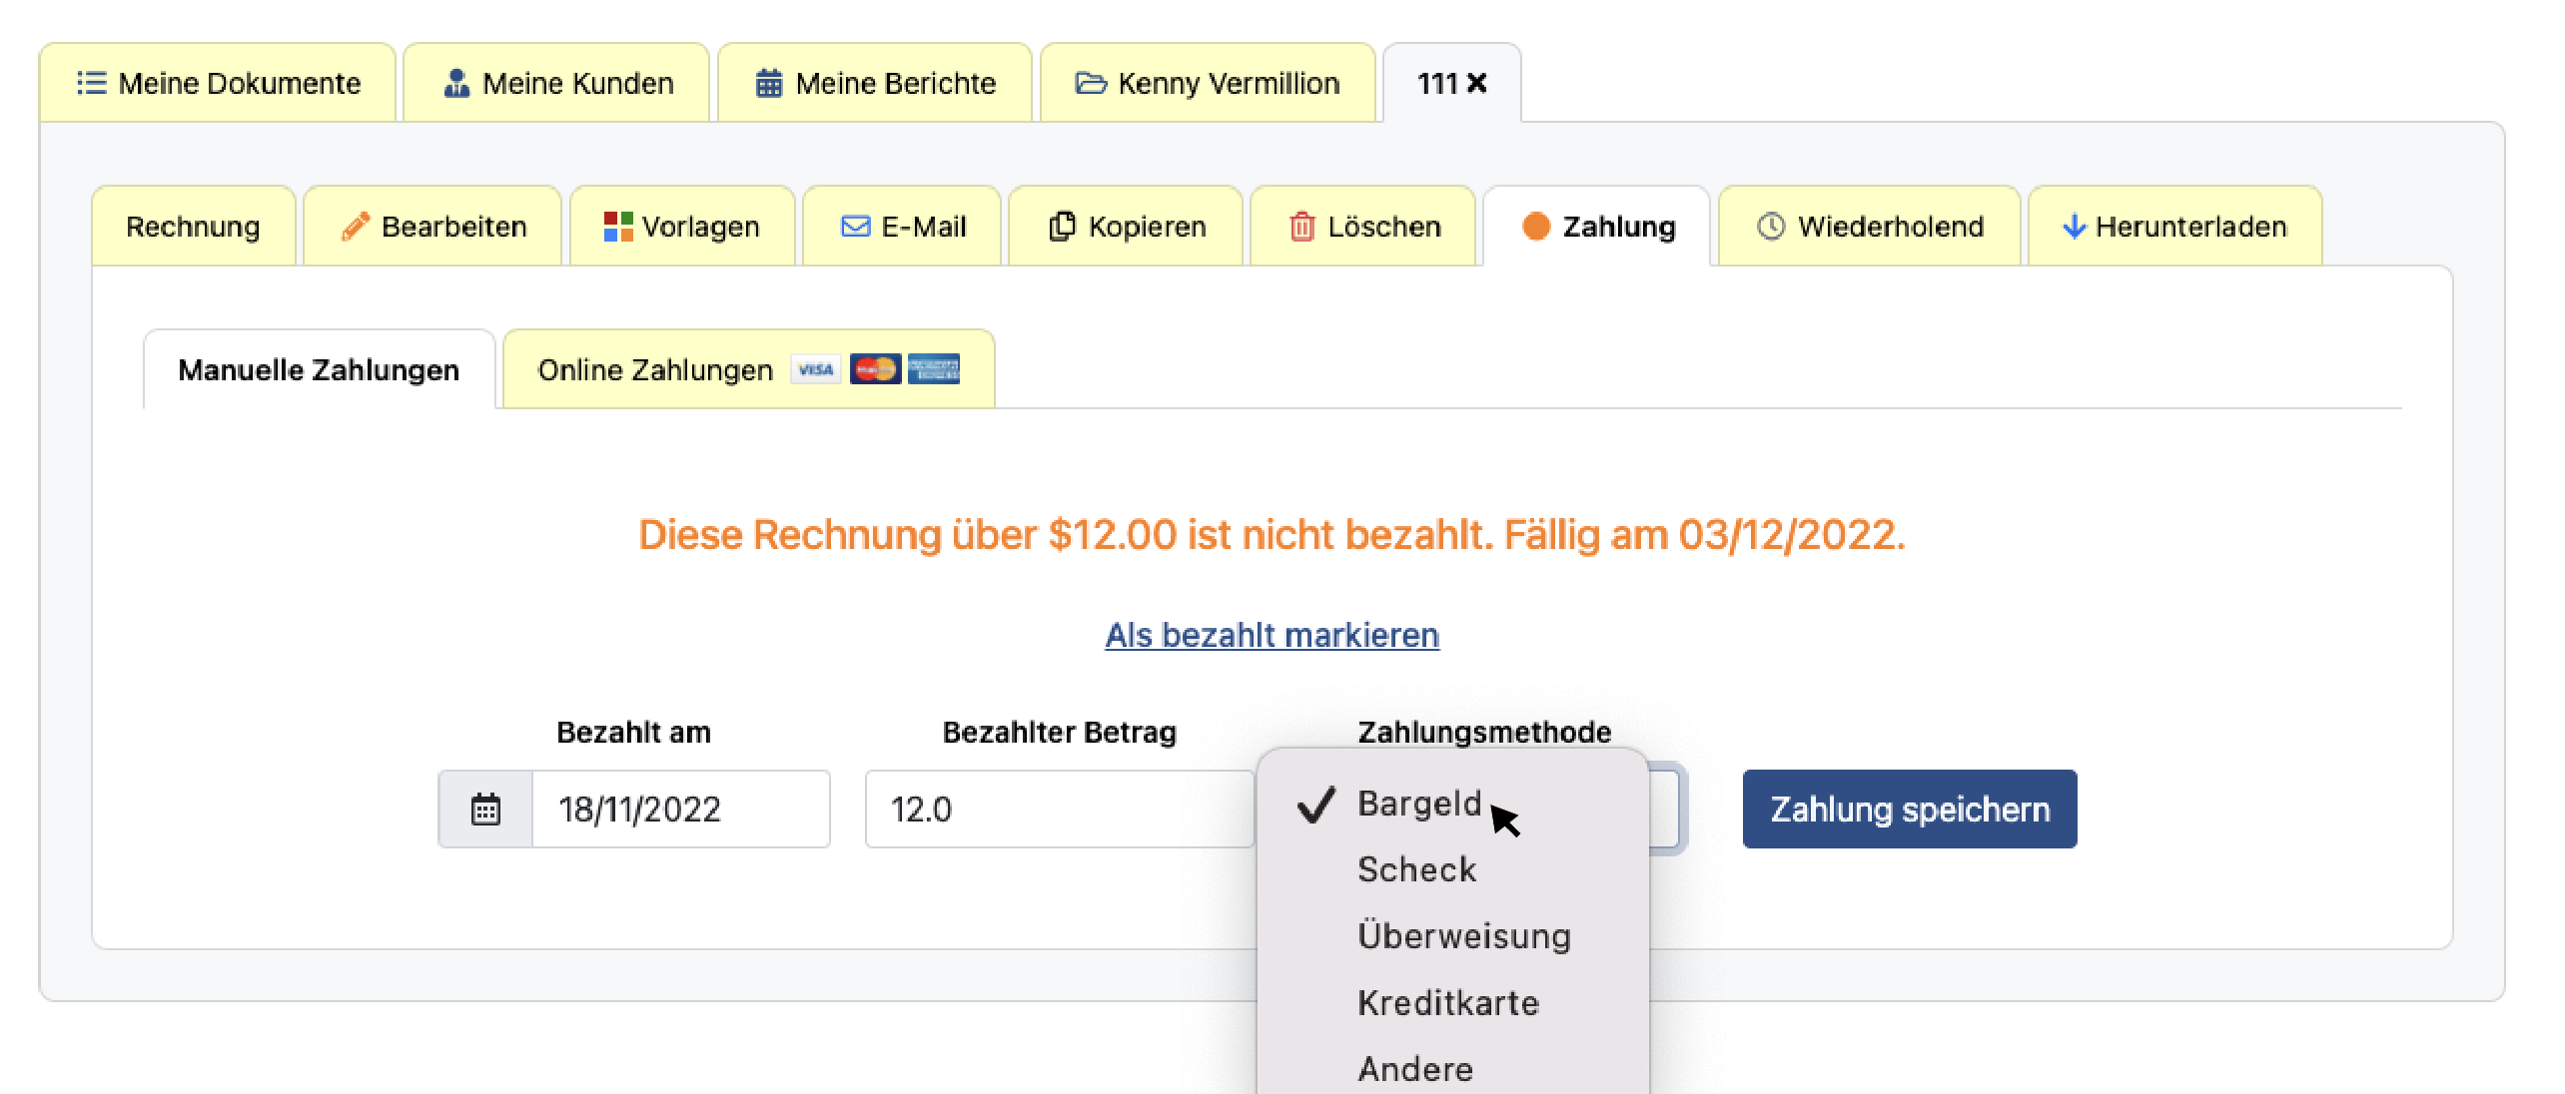Choose Überweisung as payment method
Image resolution: width=2565 pixels, height=1094 pixels.
click(x=1452, y=936)
